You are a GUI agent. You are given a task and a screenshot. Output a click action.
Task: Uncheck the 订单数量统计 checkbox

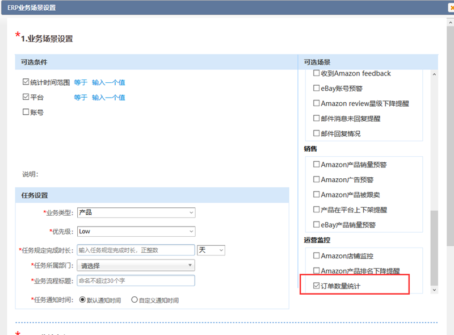tap(317, 286)
